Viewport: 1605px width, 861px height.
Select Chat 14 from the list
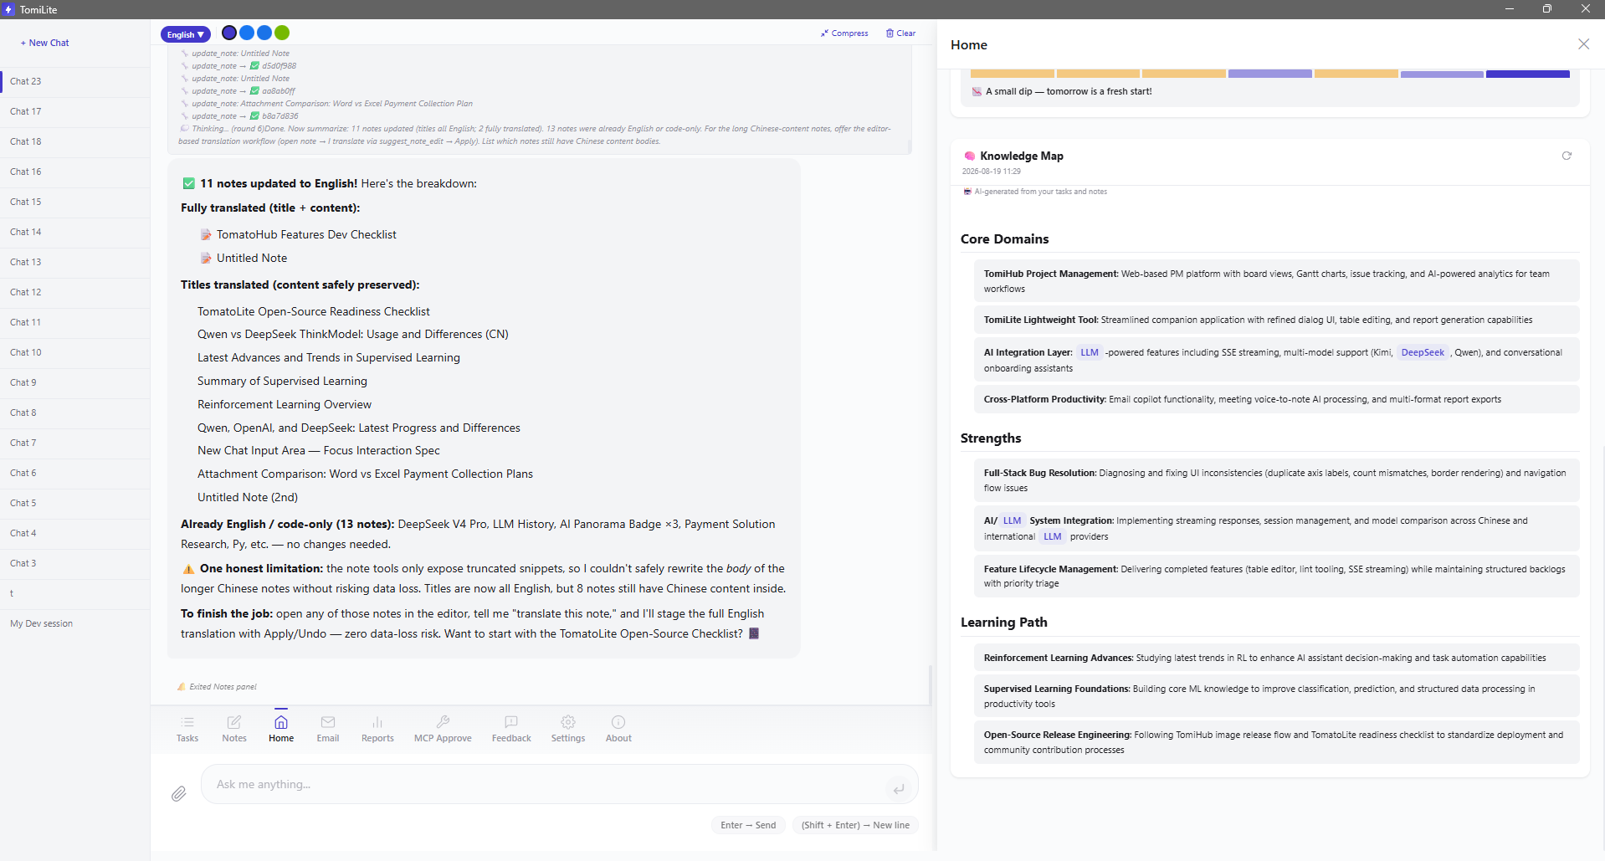pyautogui.click(x=75, y=232)
